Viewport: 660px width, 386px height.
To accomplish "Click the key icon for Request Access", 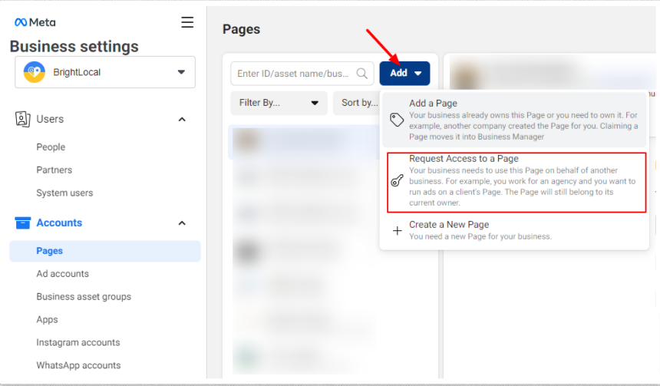I will (x=397, y=181).
